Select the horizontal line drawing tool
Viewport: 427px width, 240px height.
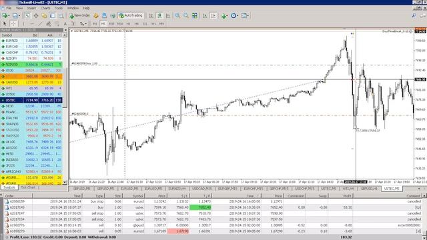tap(32, 24)
